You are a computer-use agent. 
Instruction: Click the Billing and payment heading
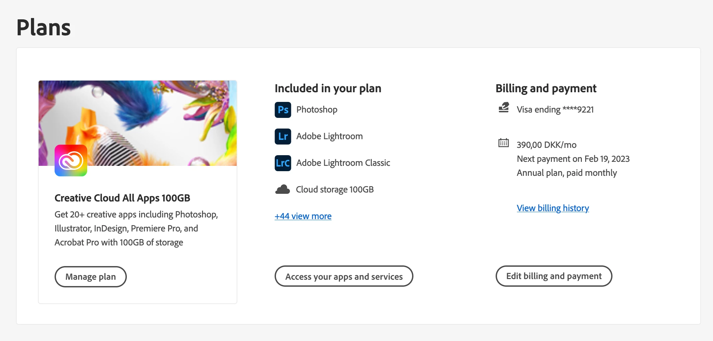click(x=546, y=89)
